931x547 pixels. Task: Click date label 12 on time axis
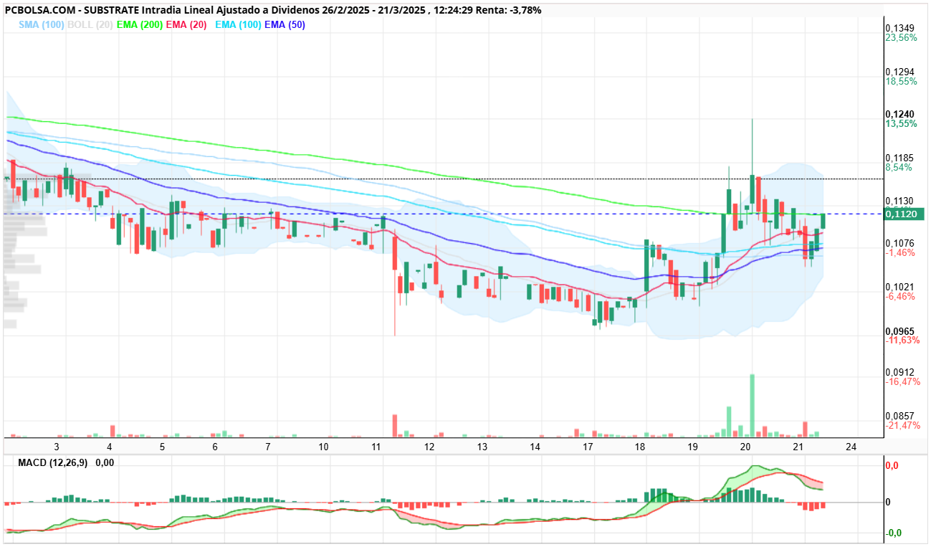[429, 446]
